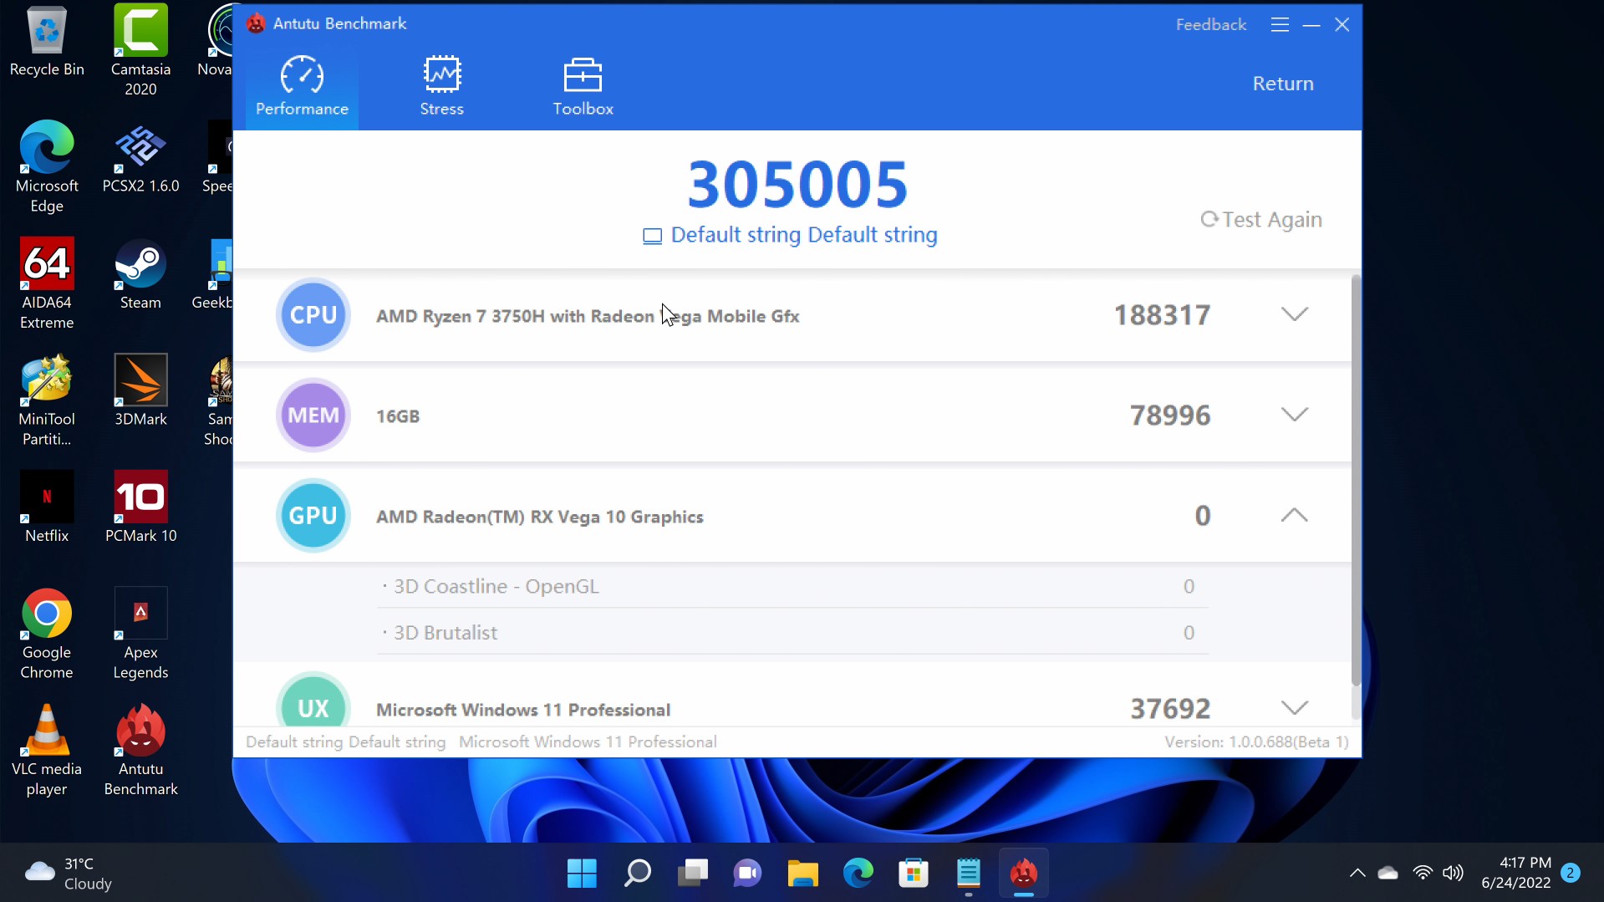Select the 3D Brutalist row
Image resolution: width=1604 pixels, height=902 pixels.
pos(792,633)
